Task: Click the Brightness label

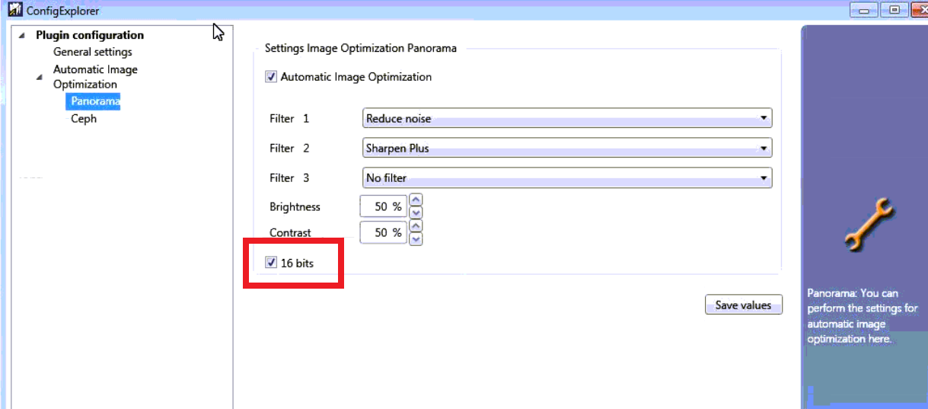Action: tap(295, 207)
